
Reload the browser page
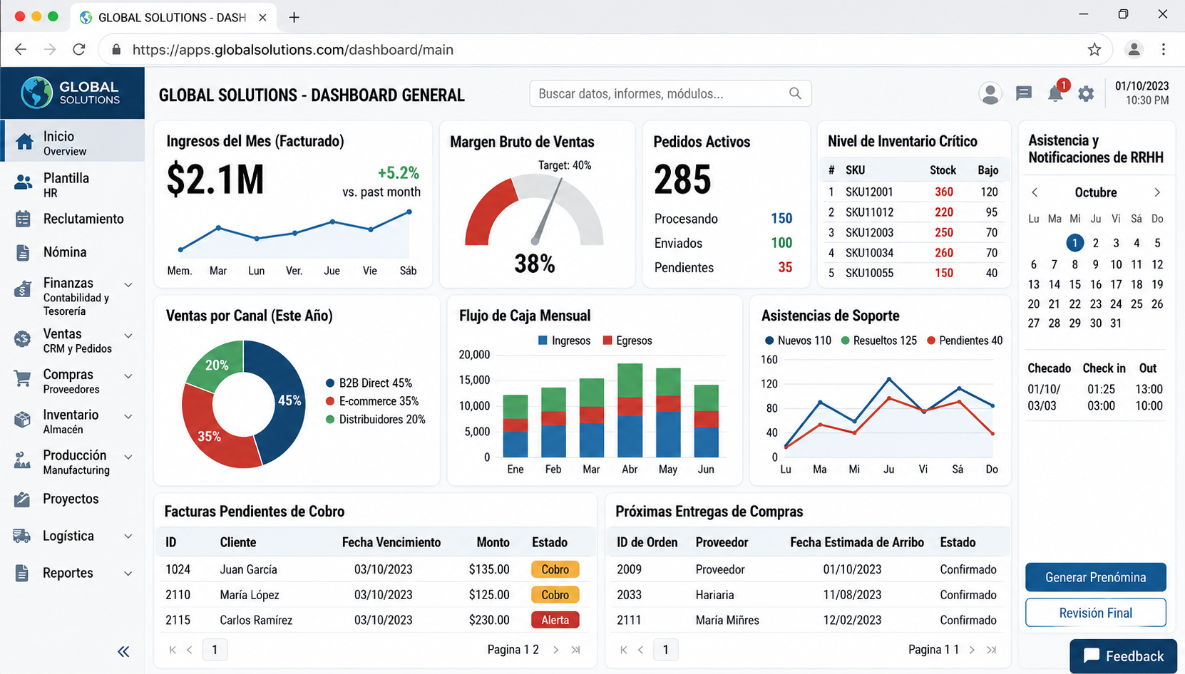pyautogui.click(x=79, y=49)
